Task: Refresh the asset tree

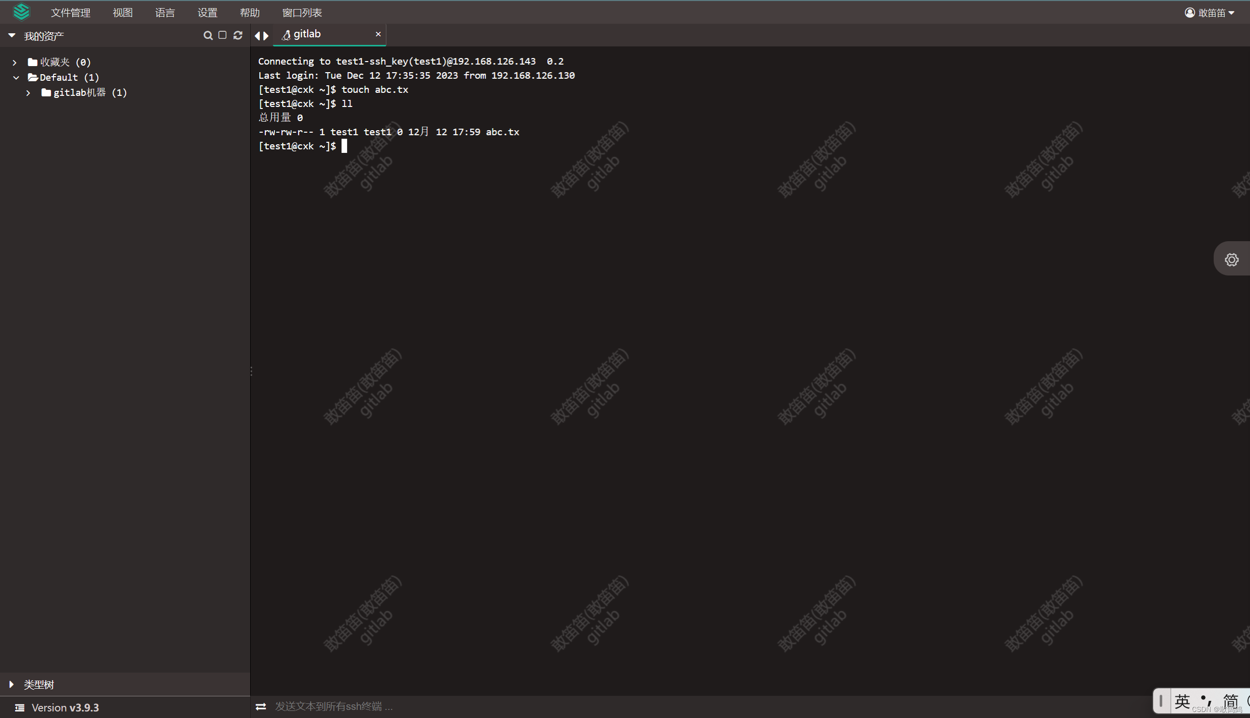Action: [x=238, y=35]
